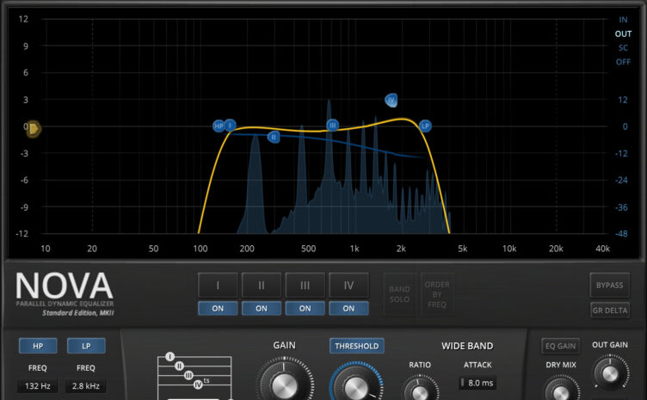Select band II selector button
Viewport: 647px width, 400px height.
point(262,285)
